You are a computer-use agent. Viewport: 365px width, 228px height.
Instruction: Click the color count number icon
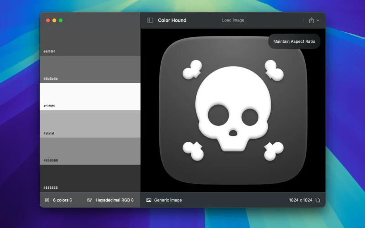click(47, 200)
